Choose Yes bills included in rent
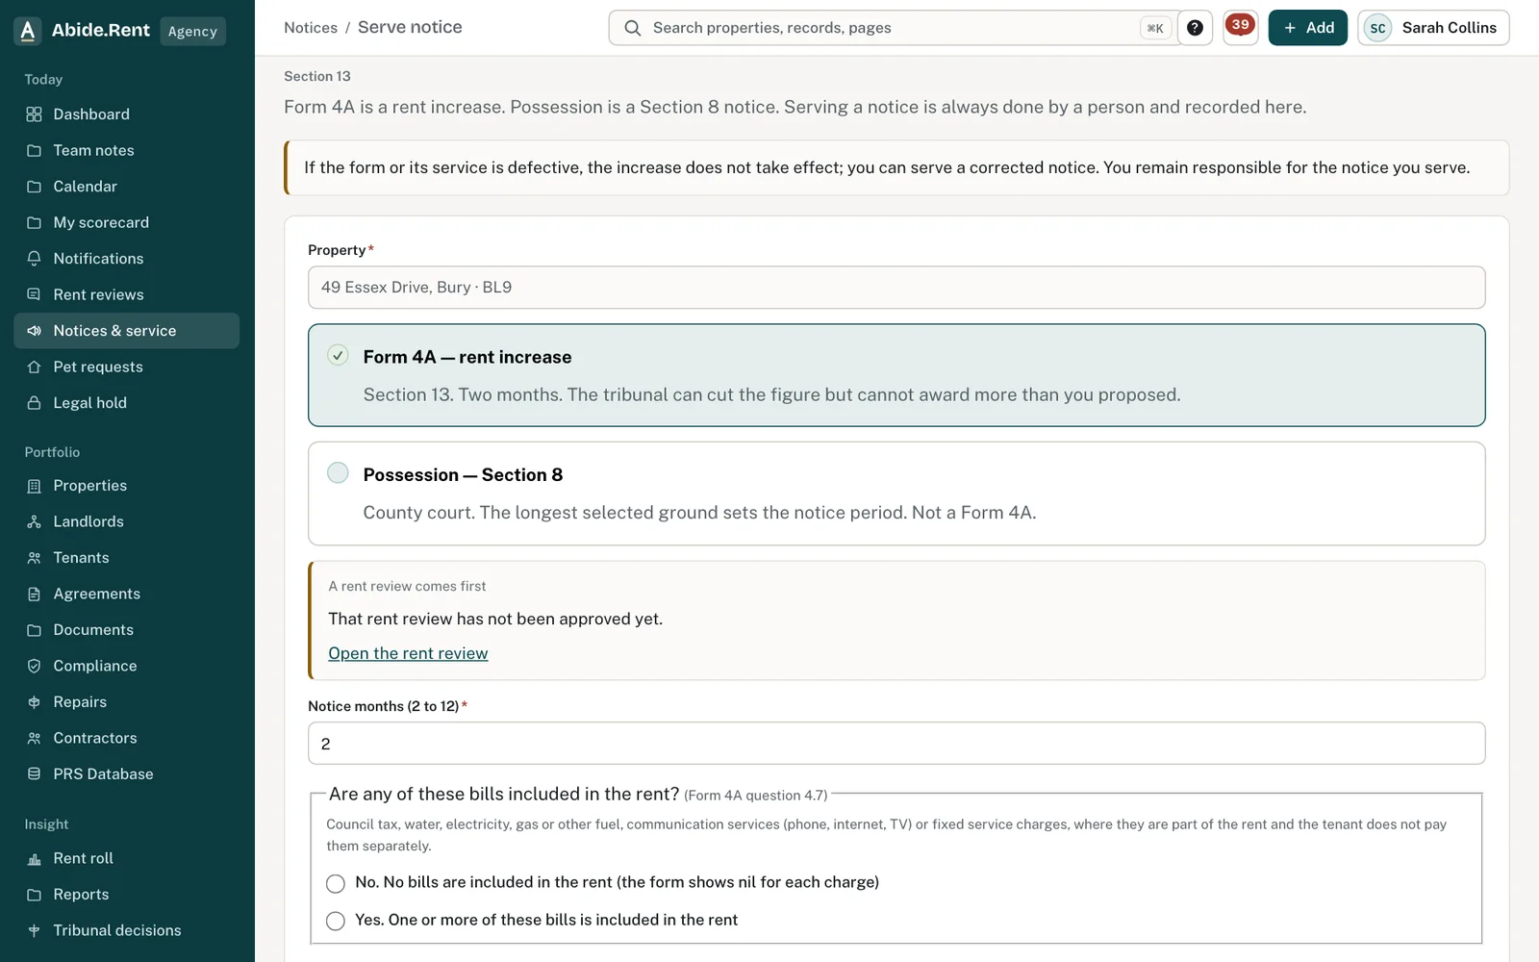This screenshot has height=962, width=1539. 336,921
